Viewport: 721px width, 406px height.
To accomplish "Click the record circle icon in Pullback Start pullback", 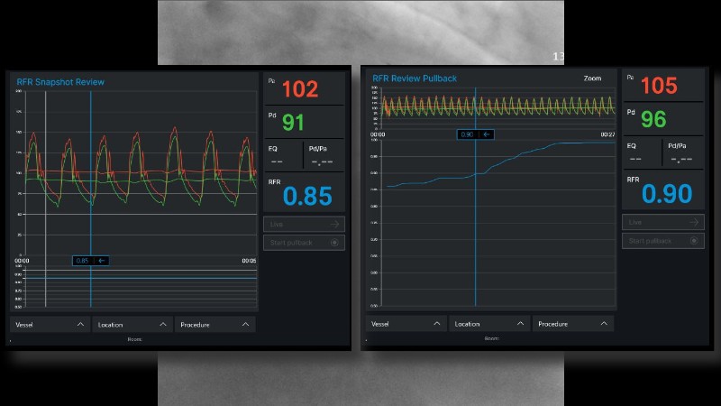I will pos(694,241).
